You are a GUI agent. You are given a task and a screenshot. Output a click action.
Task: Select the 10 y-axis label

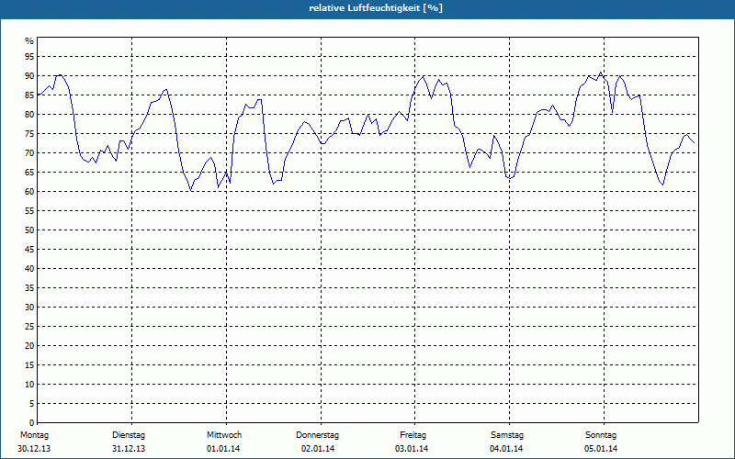29,385
